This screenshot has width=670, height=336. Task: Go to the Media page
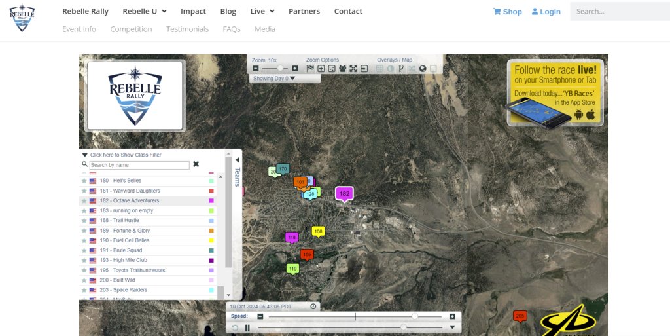click(x=265, y=29)
